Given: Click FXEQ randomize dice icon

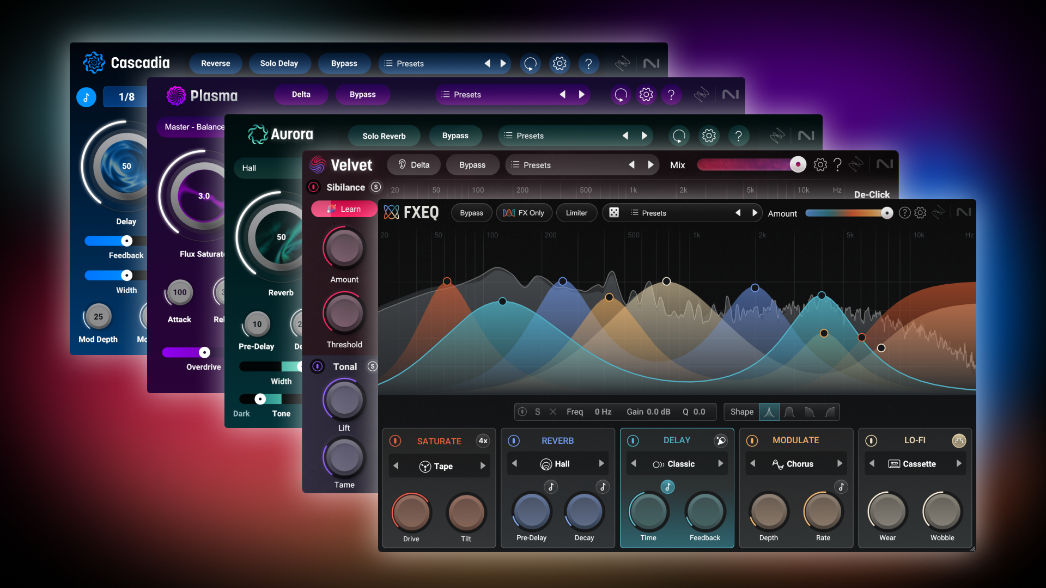Looking at the screenshot, I should pos(614,213).
